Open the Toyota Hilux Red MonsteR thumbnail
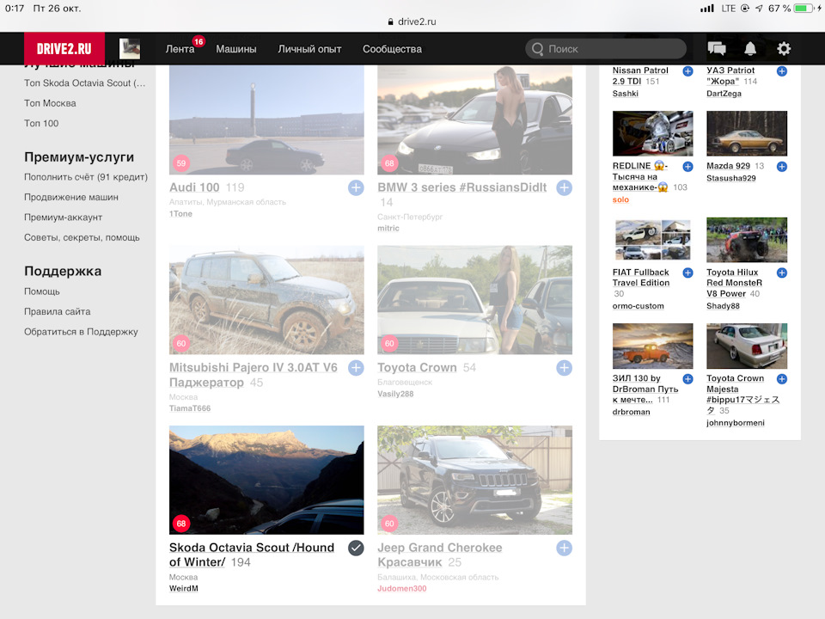825x619 pixels. [x=747, y=240]
